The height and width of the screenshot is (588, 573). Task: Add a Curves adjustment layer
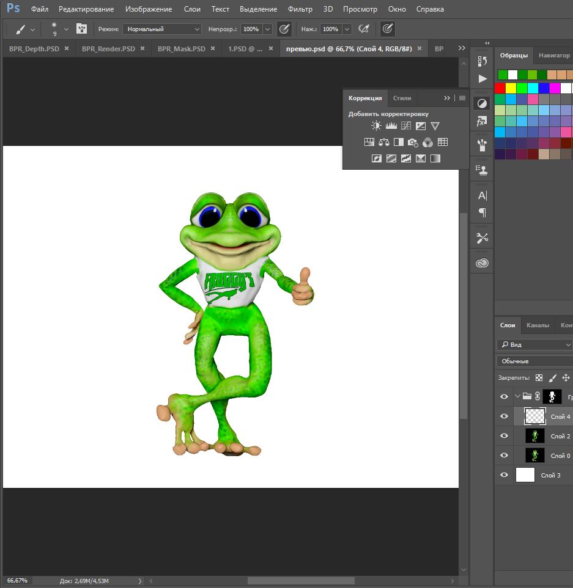point(405,126)
